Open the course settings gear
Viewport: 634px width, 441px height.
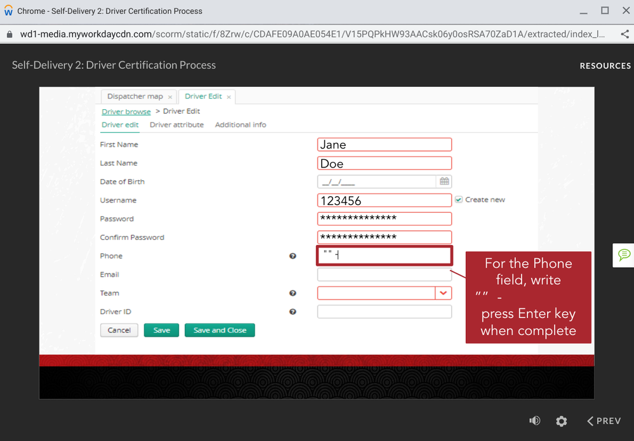[561, 421]
